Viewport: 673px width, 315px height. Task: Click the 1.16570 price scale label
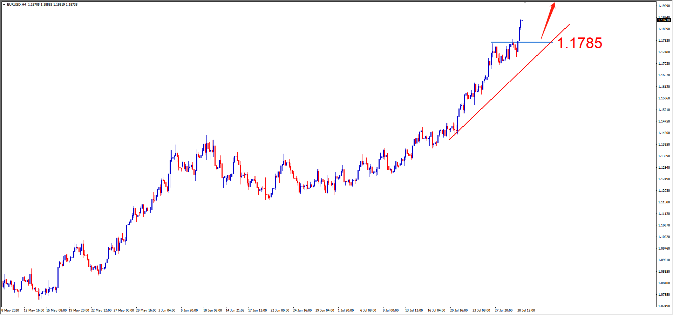pos(664,75)
